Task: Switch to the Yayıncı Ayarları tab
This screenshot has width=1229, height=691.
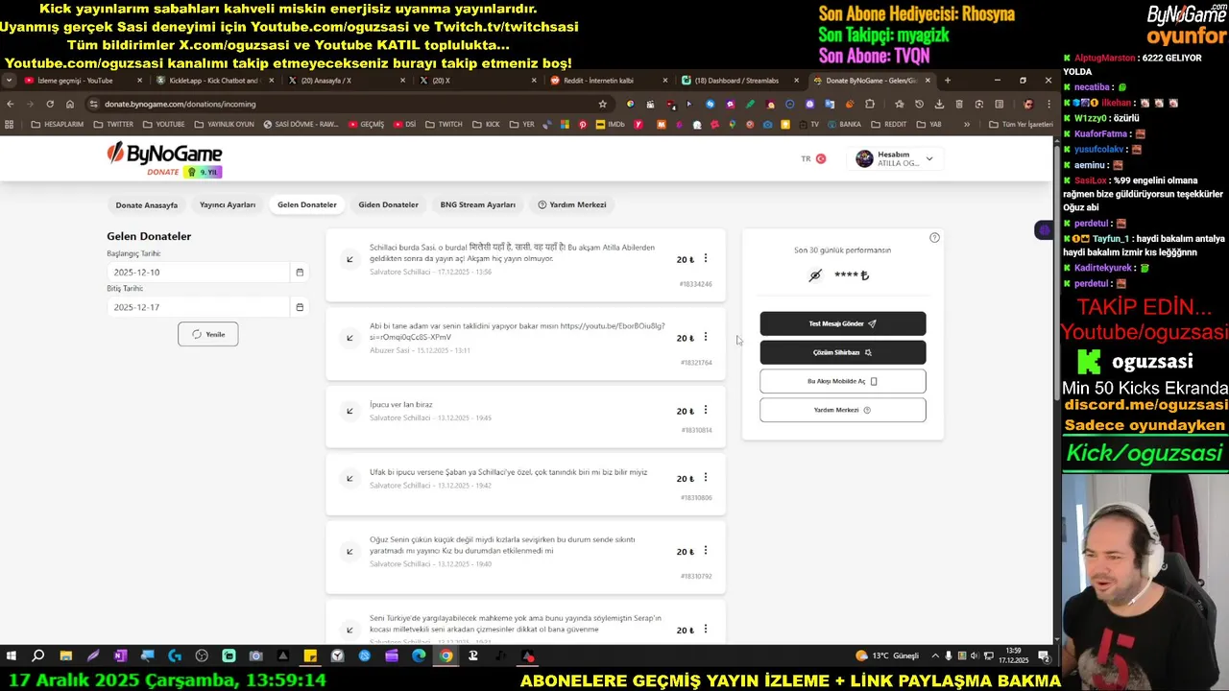Action: click(228, 205)
